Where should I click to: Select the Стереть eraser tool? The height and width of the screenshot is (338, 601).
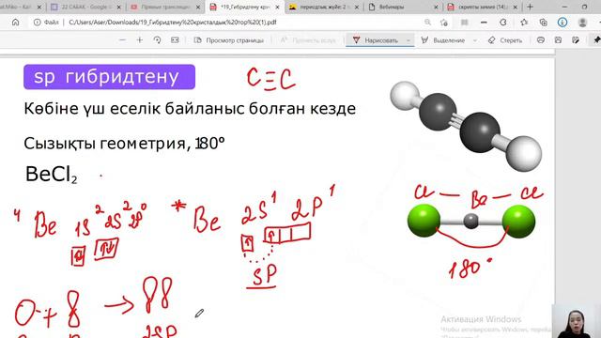505,40
